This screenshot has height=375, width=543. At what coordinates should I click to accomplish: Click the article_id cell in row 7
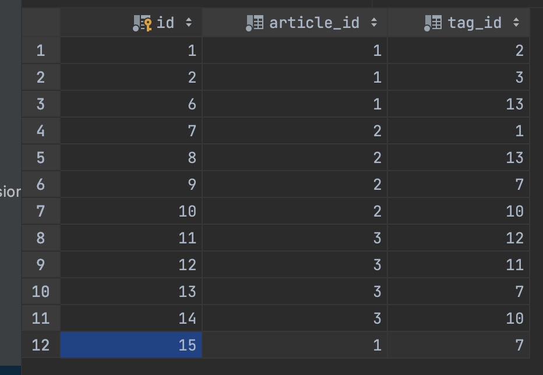(295, 211)
